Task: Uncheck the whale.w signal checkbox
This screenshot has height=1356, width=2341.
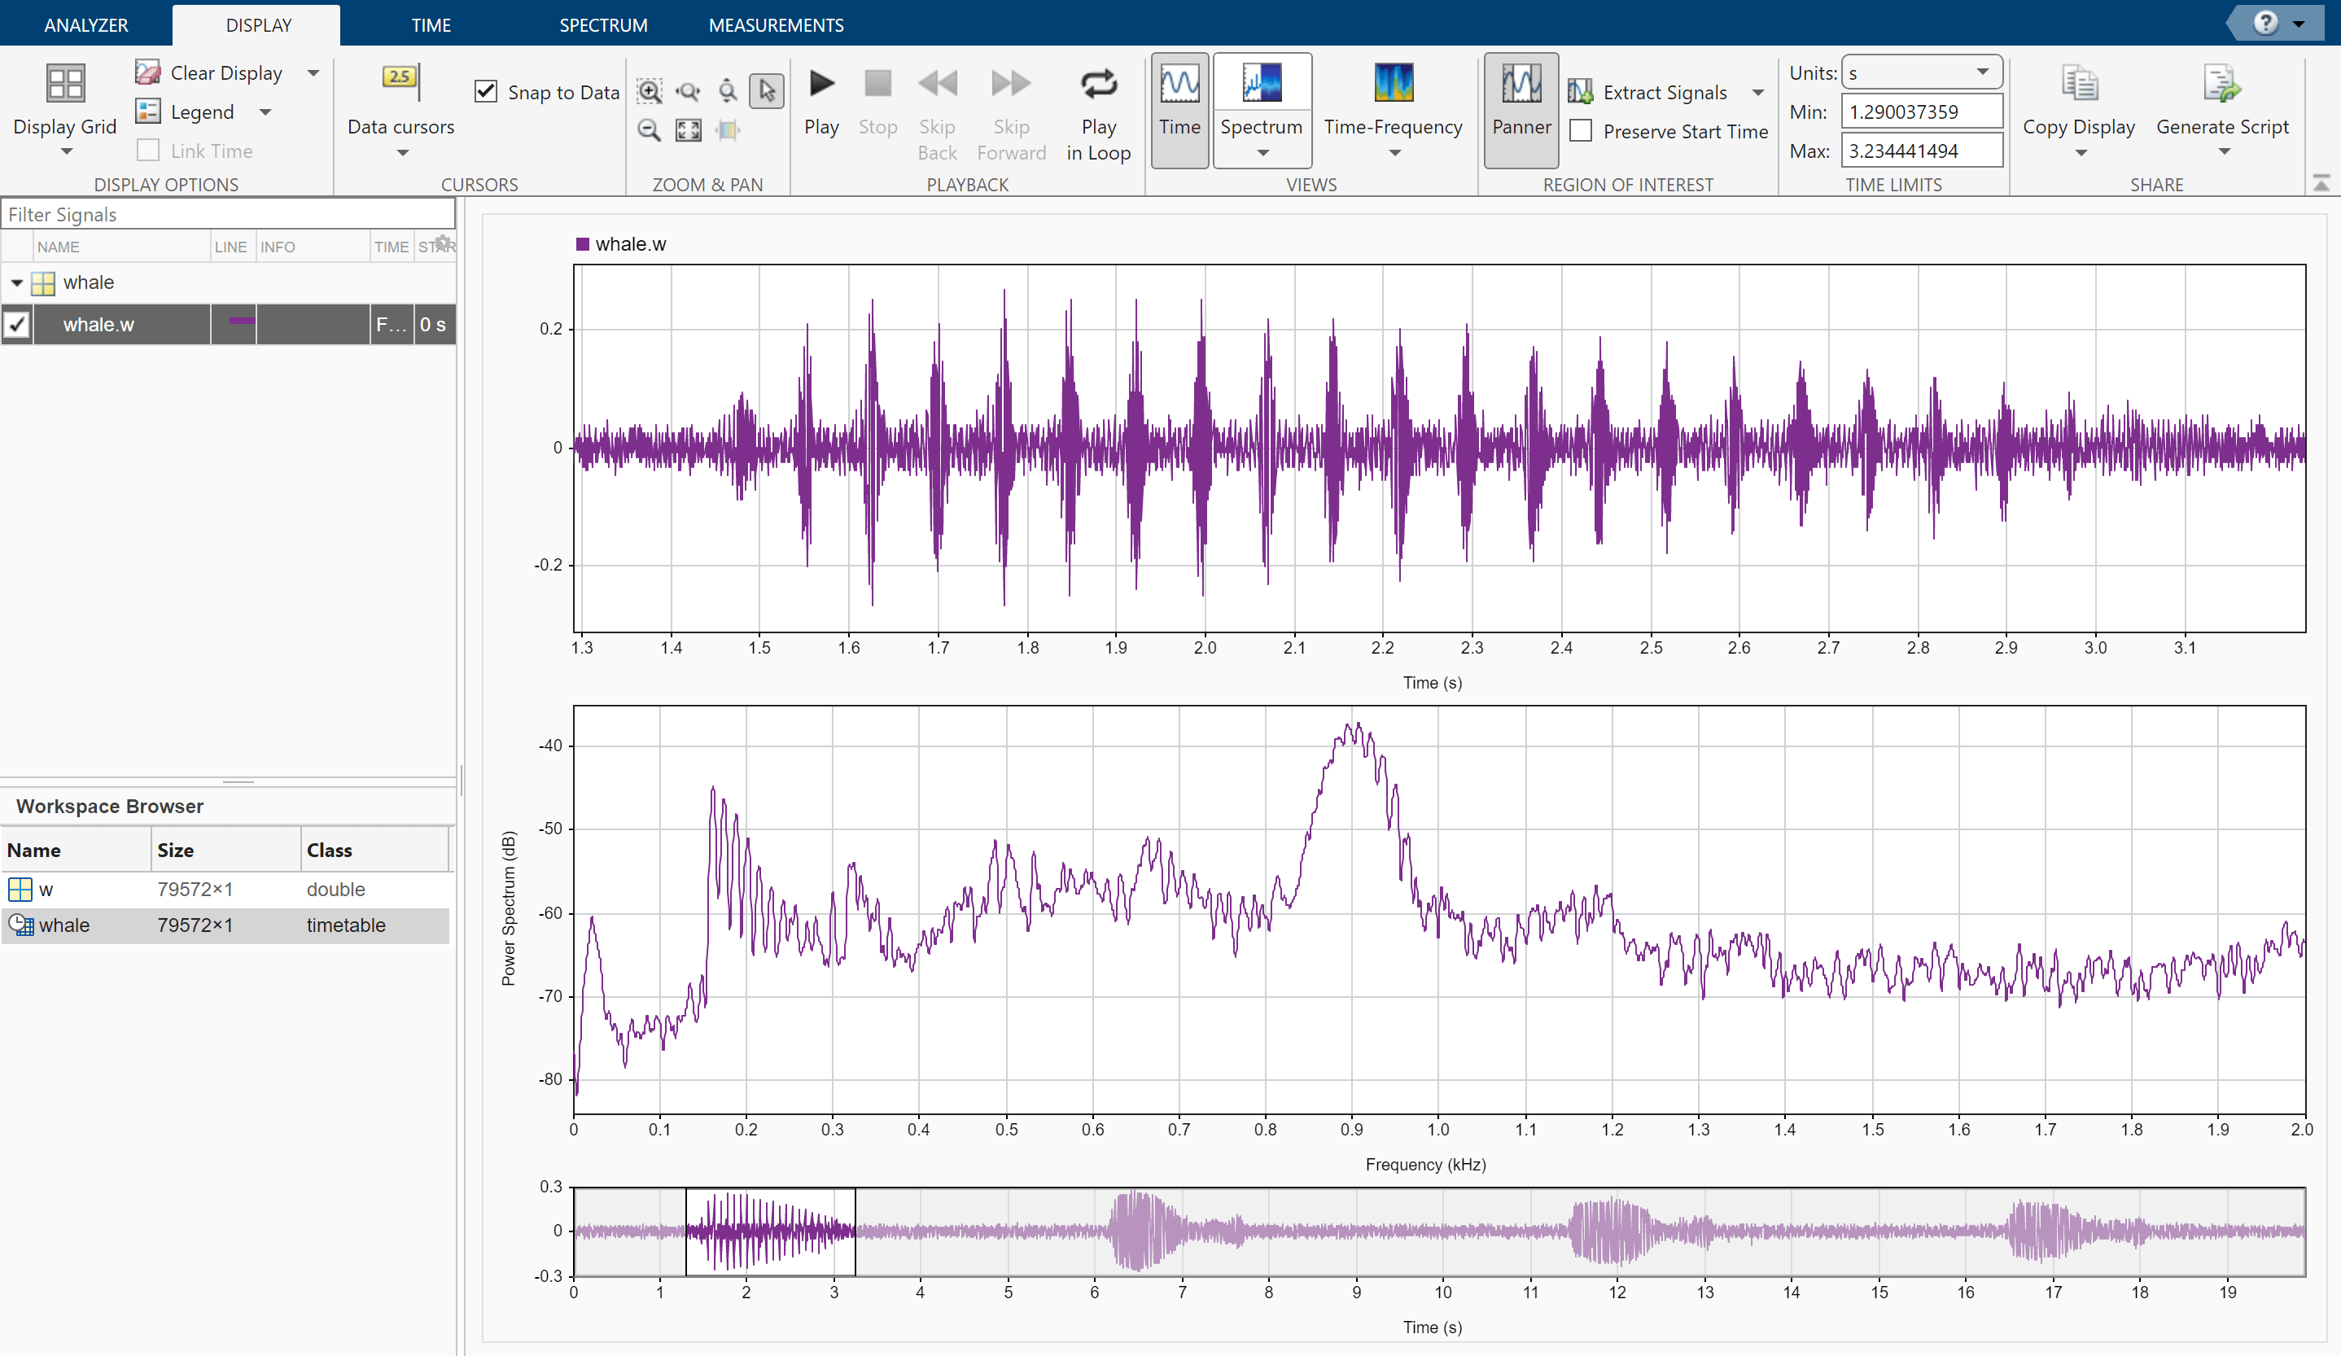Action: (x=18, y=324)
